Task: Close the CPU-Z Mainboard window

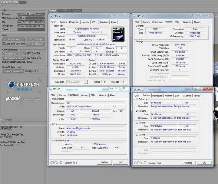Action: click(x=124, y=89)
